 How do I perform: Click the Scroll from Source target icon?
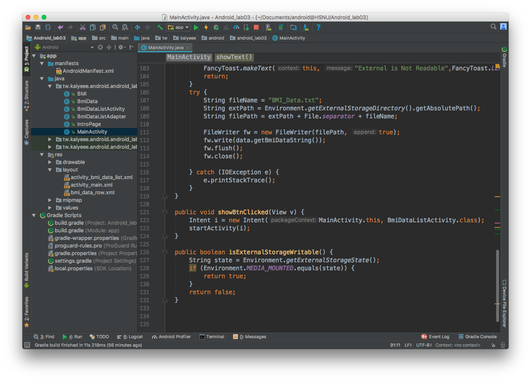point(100,47)
